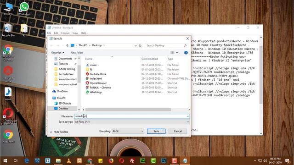294x165 pixels.
Task: Open Voice Narrations folder in sidebar
Action: point(68,79)
